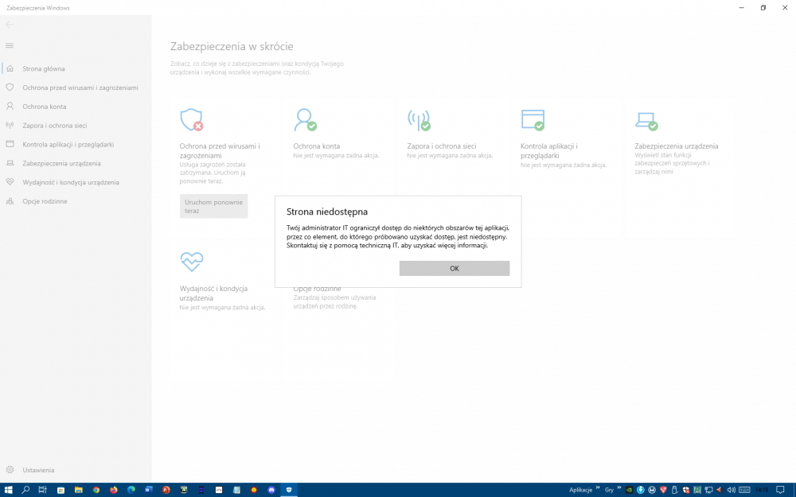Viewport: 796px width, 497px height.
Task: Click OK in the Strona niedostępna dialog
Action: point(455,269)
